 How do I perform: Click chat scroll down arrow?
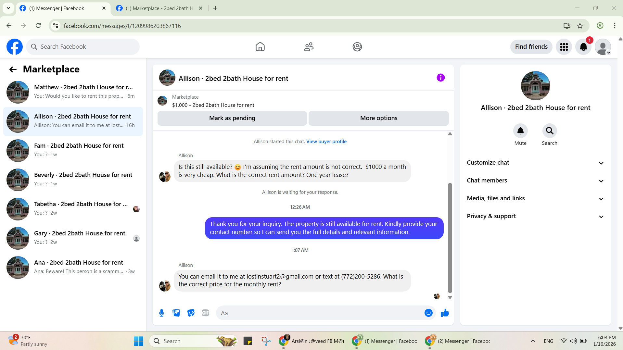(x=450, y=297)
